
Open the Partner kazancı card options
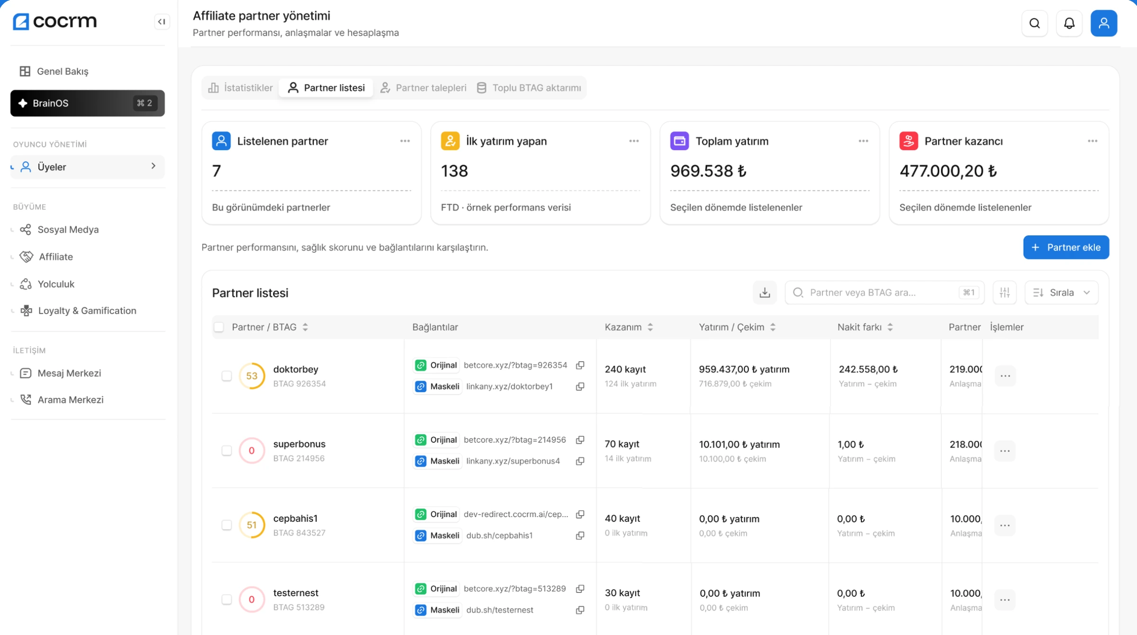1092,141
